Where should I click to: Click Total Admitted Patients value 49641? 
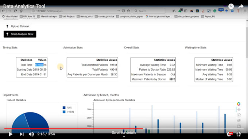(x=113, y=65)
